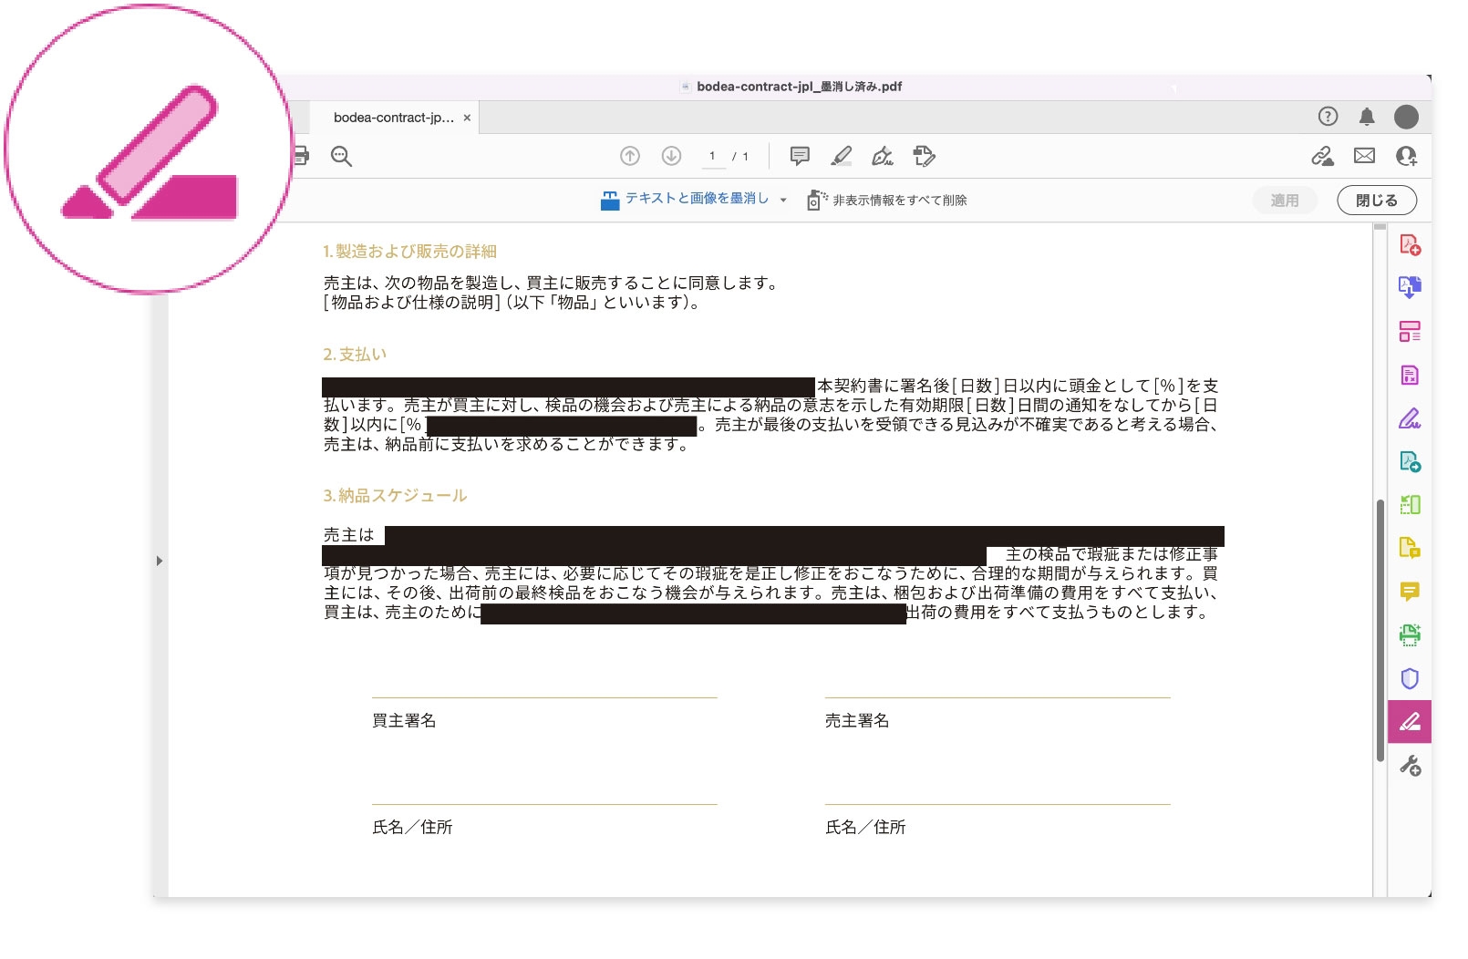This screenshot has height=959, width=1468.
Task: Open the yellow Send for Comments tool
Action: (x=1410, y=548)
